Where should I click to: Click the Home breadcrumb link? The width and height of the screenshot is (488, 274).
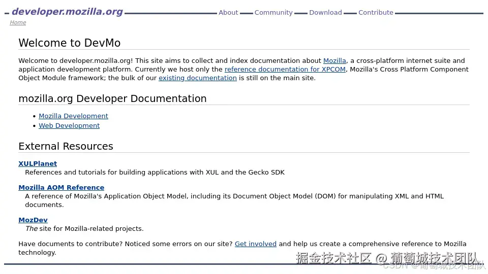click(x=18, y=23)
